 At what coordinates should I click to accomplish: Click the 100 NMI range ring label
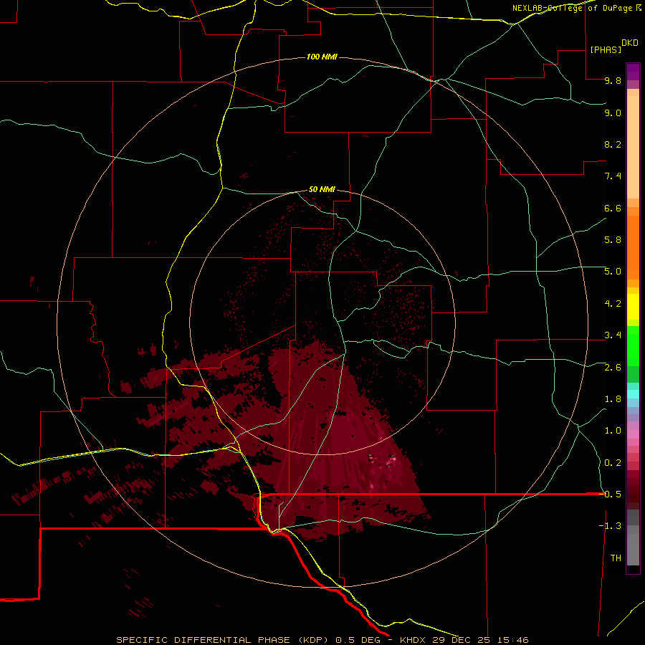point(322,57)
